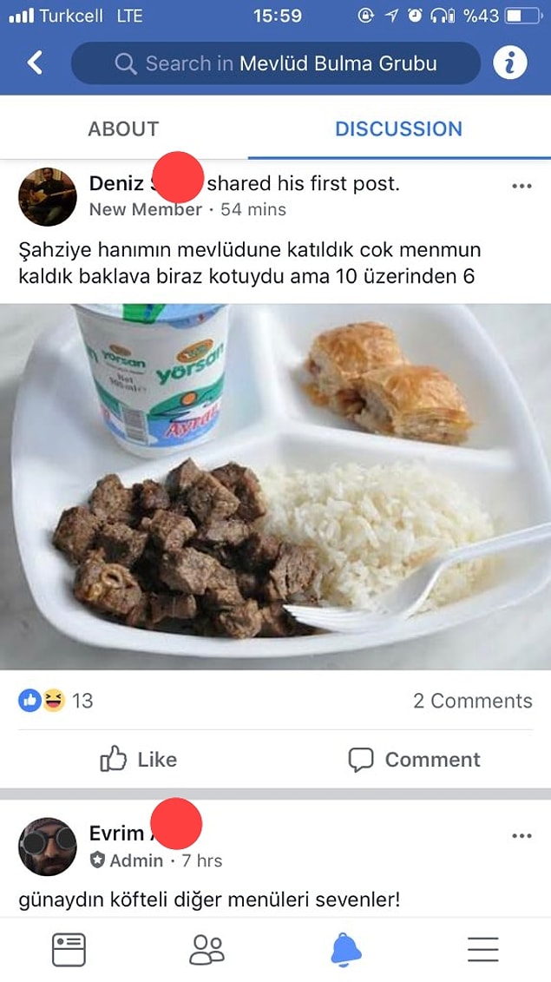
Task: Switch to the ABOUT tab
Action: [x=123, y=129]
